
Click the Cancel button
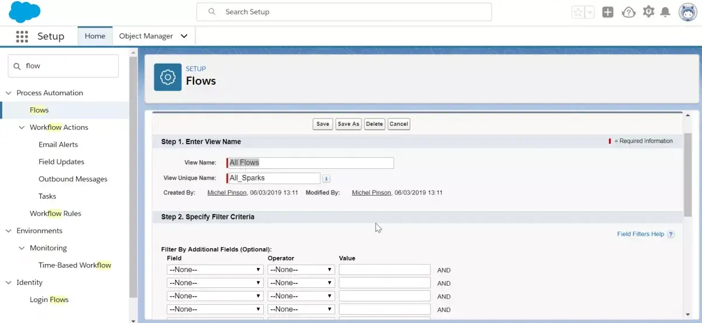398,124
